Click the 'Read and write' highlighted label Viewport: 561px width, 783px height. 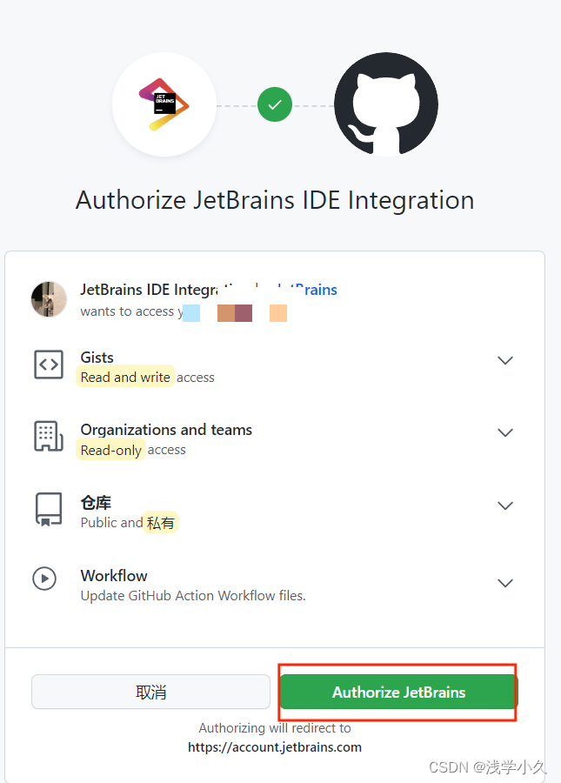pyautogui.click(x=125, y=377)
